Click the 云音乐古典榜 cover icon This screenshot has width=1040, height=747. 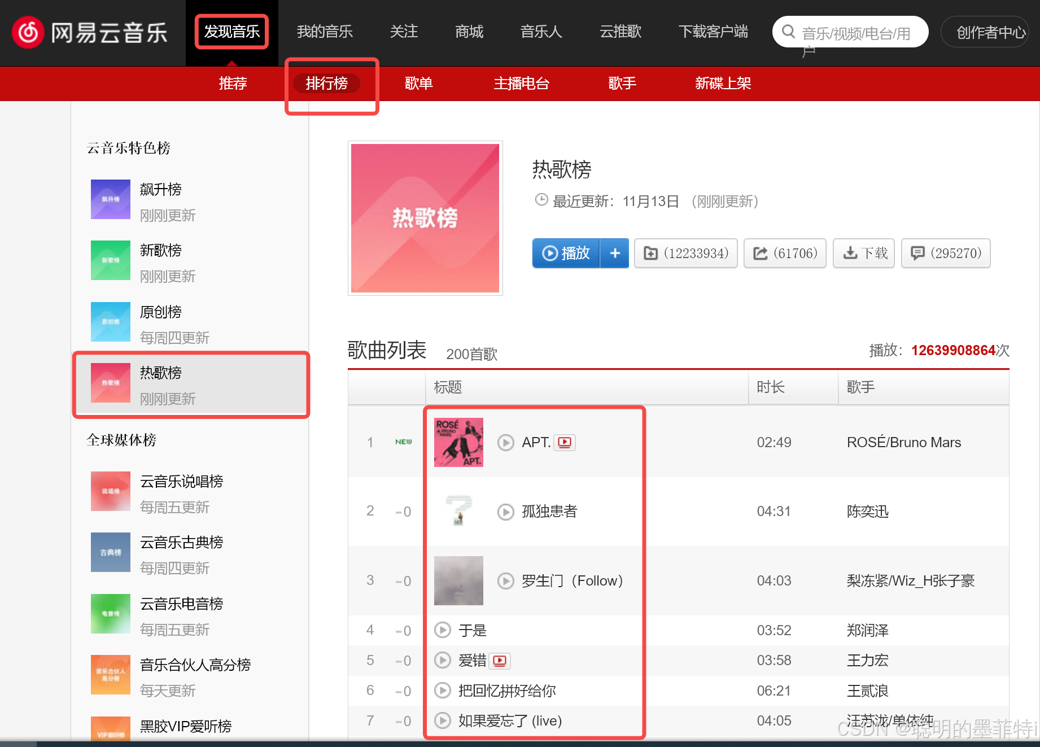[x=111, y=552]
